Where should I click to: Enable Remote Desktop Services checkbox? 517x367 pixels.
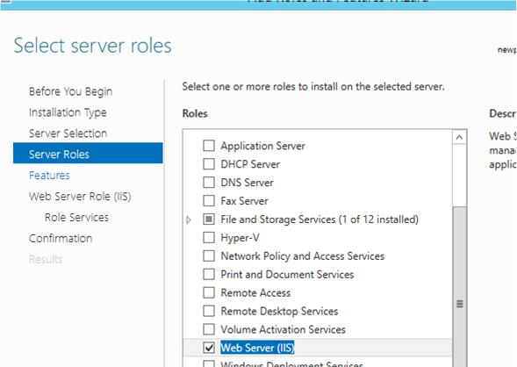pyautogui.click(x=209, y=311)
